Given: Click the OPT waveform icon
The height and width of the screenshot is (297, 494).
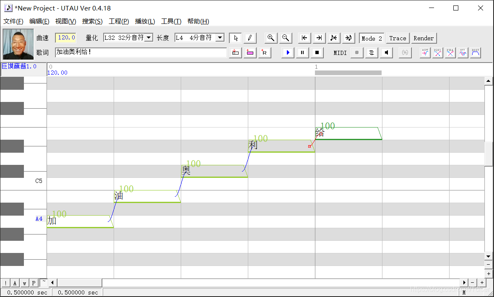Looking at the screenshot, I should (x=463, y=53).
